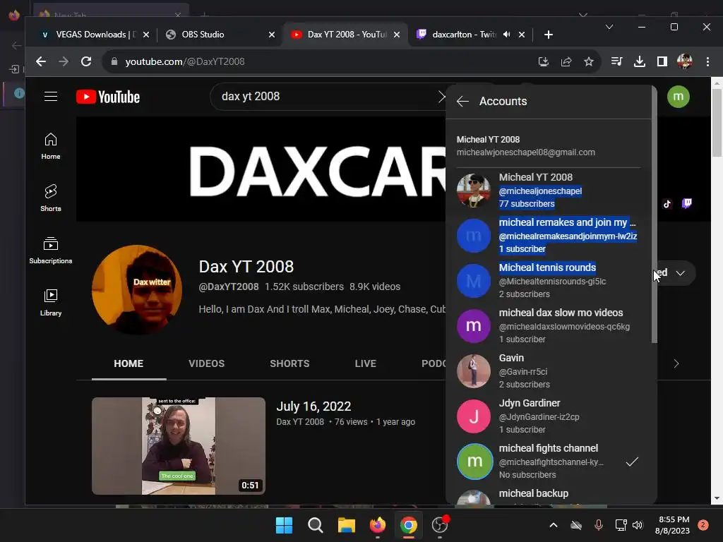
Task: Open July 16, 2022 video title
Action: [x=313, y=406]
